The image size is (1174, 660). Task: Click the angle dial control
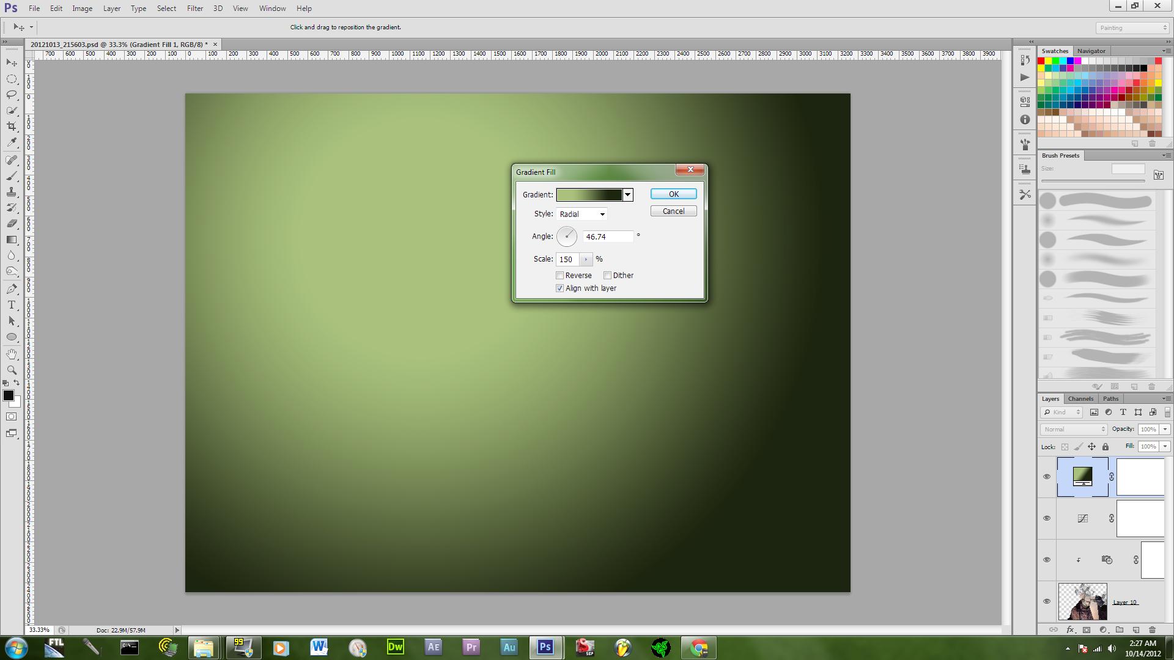click(567, 237)
